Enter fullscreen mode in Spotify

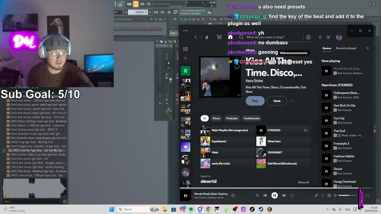(x=368, y=195)
